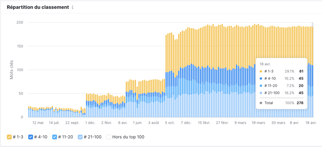This screenshot has width=322, height=147.
Task: Select the highlighted 18 avr. bar
Action: click(x=312, y=72)
